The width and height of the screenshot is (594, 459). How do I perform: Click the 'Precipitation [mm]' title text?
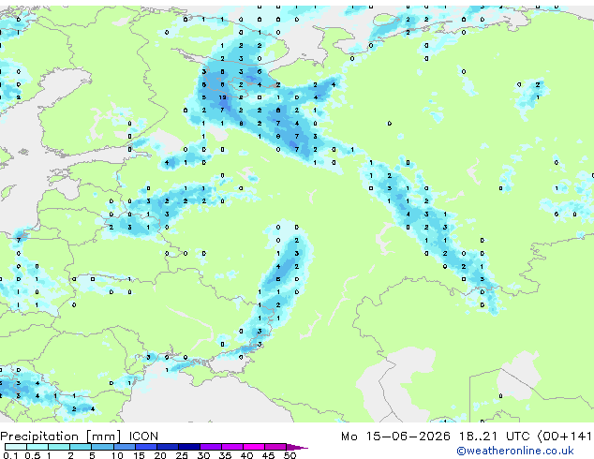[x=61, y=437]
